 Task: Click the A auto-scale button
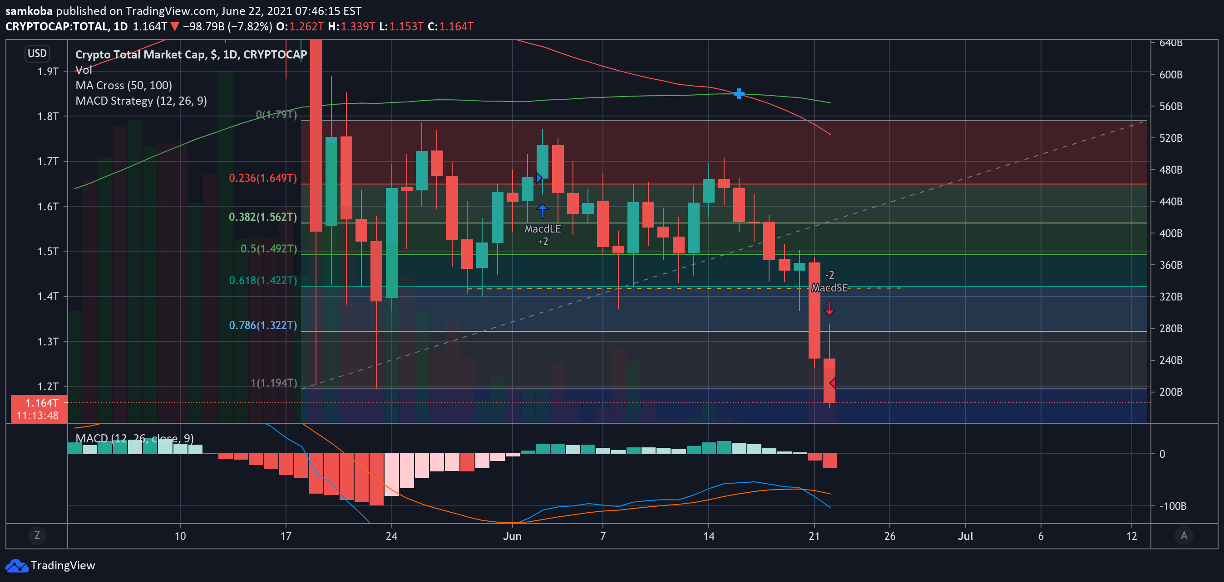(x=1184, y=535)
